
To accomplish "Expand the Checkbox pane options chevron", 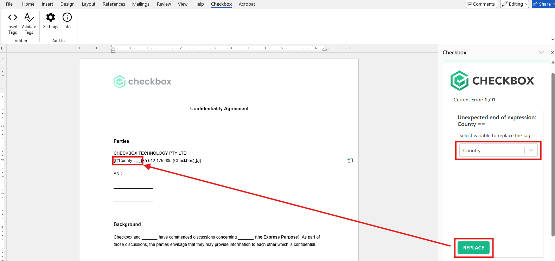I will (541, 52).
